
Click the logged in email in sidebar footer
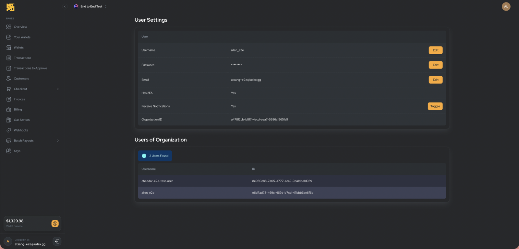point(30,244)
